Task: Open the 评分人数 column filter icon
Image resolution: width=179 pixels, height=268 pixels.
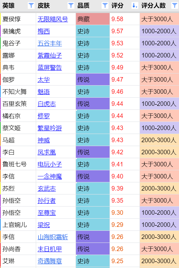Action: click(x=174, y=6)
